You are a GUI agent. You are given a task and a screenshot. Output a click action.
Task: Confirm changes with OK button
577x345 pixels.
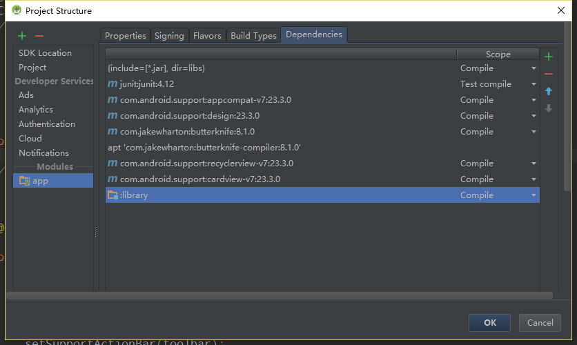point(489,322)
